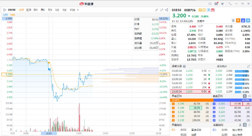Click the blue 46.54% sell ratio bar
252x136 pixels.
[232, 100]
